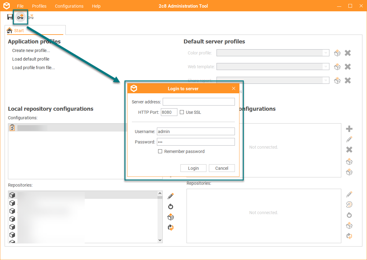Click the Logout key icon with cross
Screen dimensions: 367x260
tap(31, 17)
